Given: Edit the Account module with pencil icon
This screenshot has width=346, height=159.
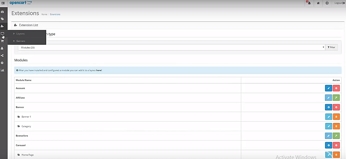Looking at the screenshot, I should (x=328, y=88).
